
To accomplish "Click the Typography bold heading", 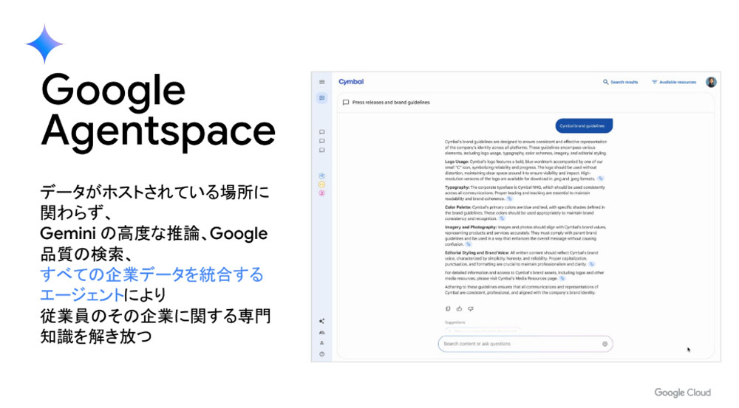I will coord(457,187).
